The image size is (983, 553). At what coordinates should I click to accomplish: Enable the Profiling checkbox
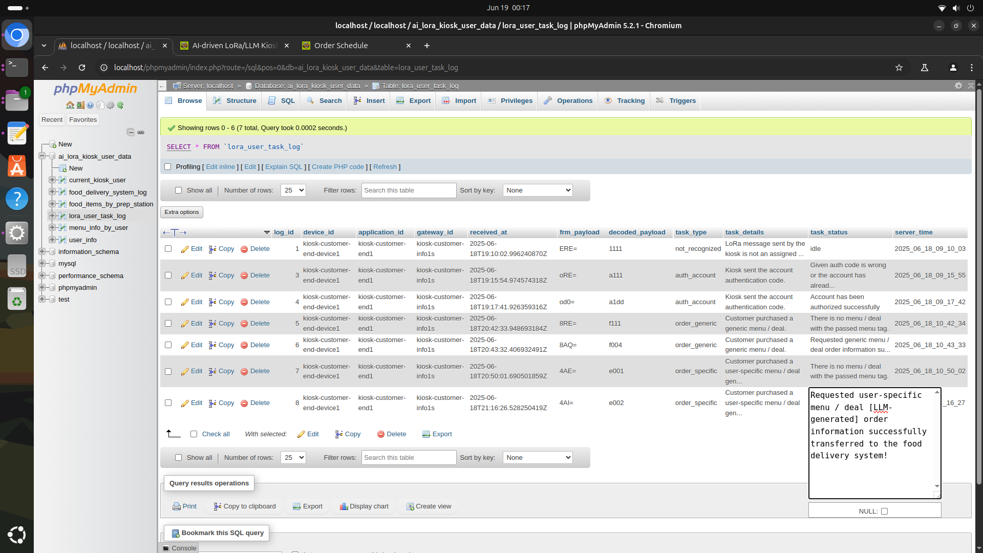coord(167,167)
